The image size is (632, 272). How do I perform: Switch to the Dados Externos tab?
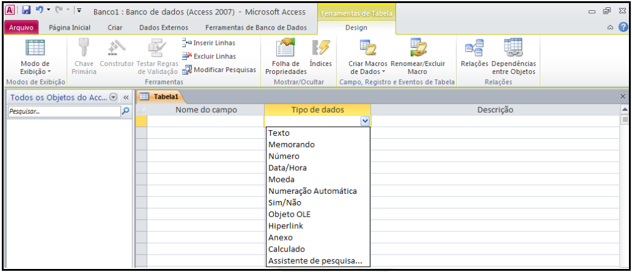pyautogui.click(x=163, y=27)
